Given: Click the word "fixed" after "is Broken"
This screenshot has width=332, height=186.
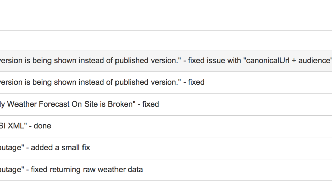Looking at the screenshot, I should (x=151, y=104).
